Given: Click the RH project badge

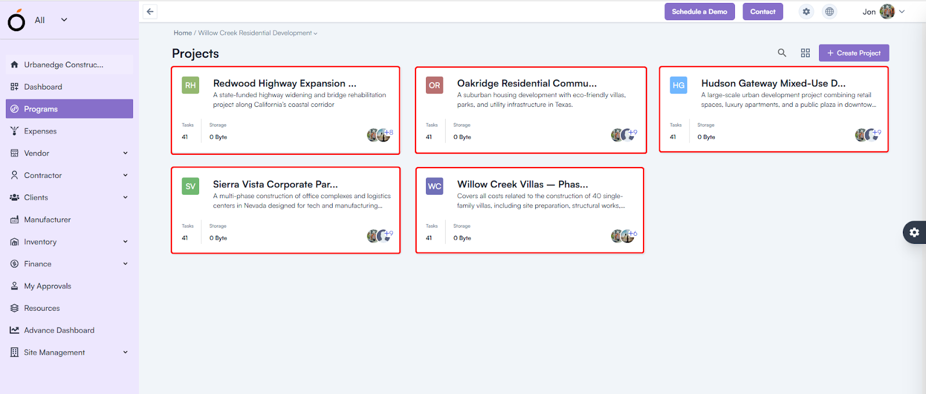Looking at the screenshot, I should coord(190,85).
